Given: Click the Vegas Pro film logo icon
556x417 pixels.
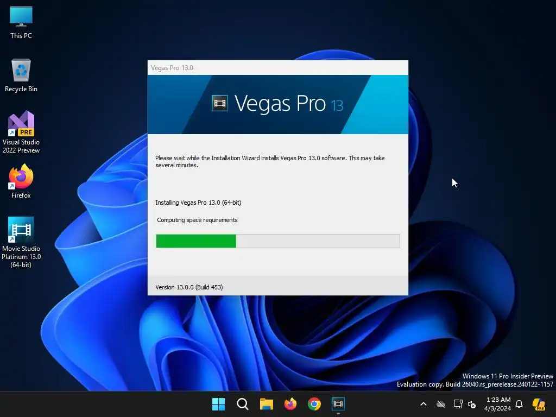Looking at the screenshot, I should (219, 103).
